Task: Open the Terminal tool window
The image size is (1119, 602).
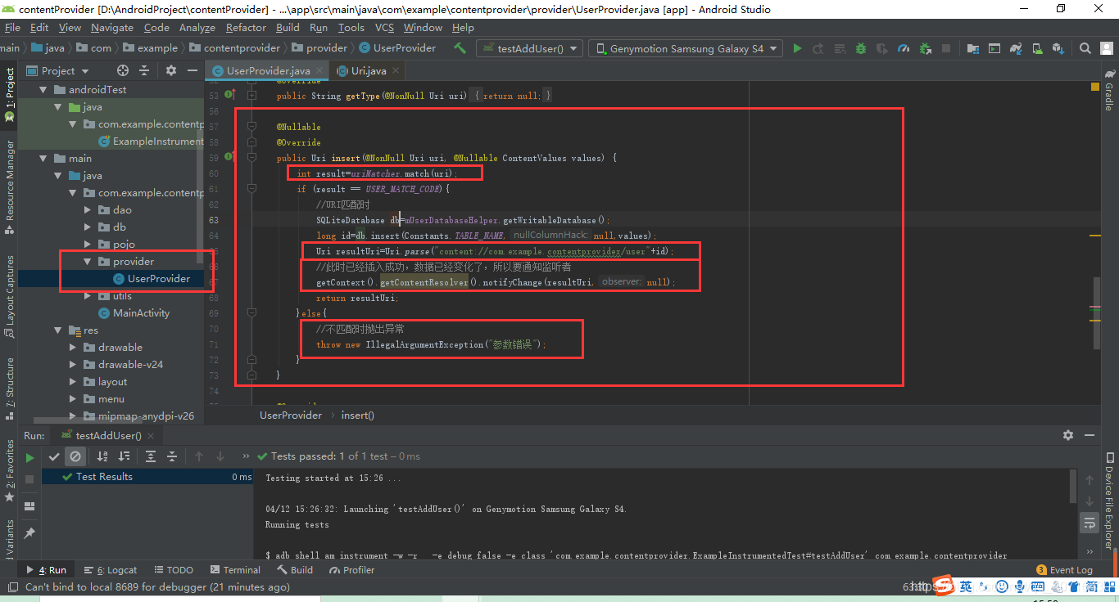Action: pos(235,570)
